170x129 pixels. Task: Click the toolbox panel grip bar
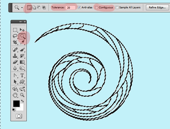coord(19,25)
